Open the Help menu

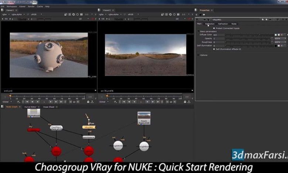(47, 6)
